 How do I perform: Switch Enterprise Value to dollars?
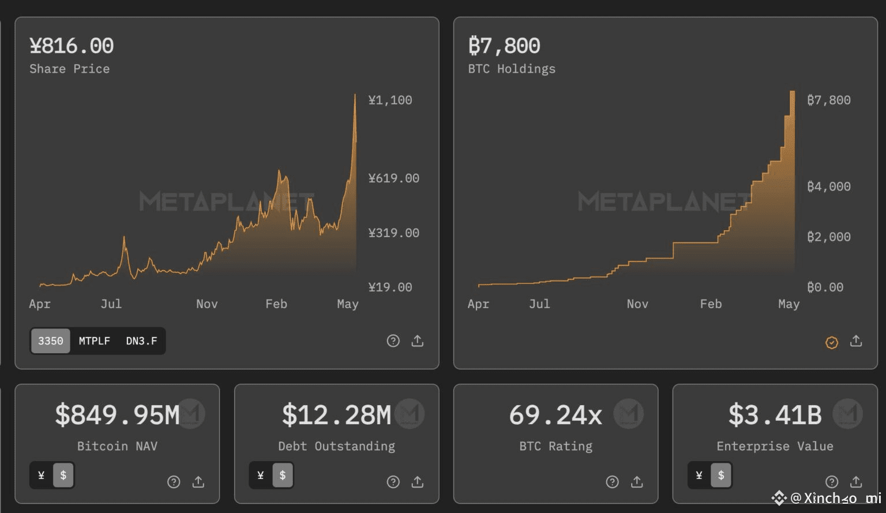[721, 475]
